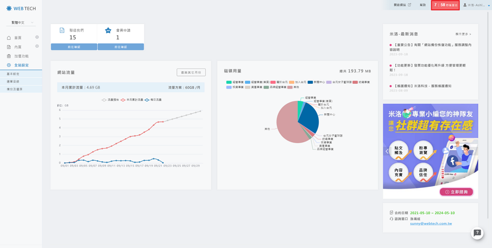Toggle 流量預估 legend item
Viewport: 492px width, 248px height.
coord(111,100)
